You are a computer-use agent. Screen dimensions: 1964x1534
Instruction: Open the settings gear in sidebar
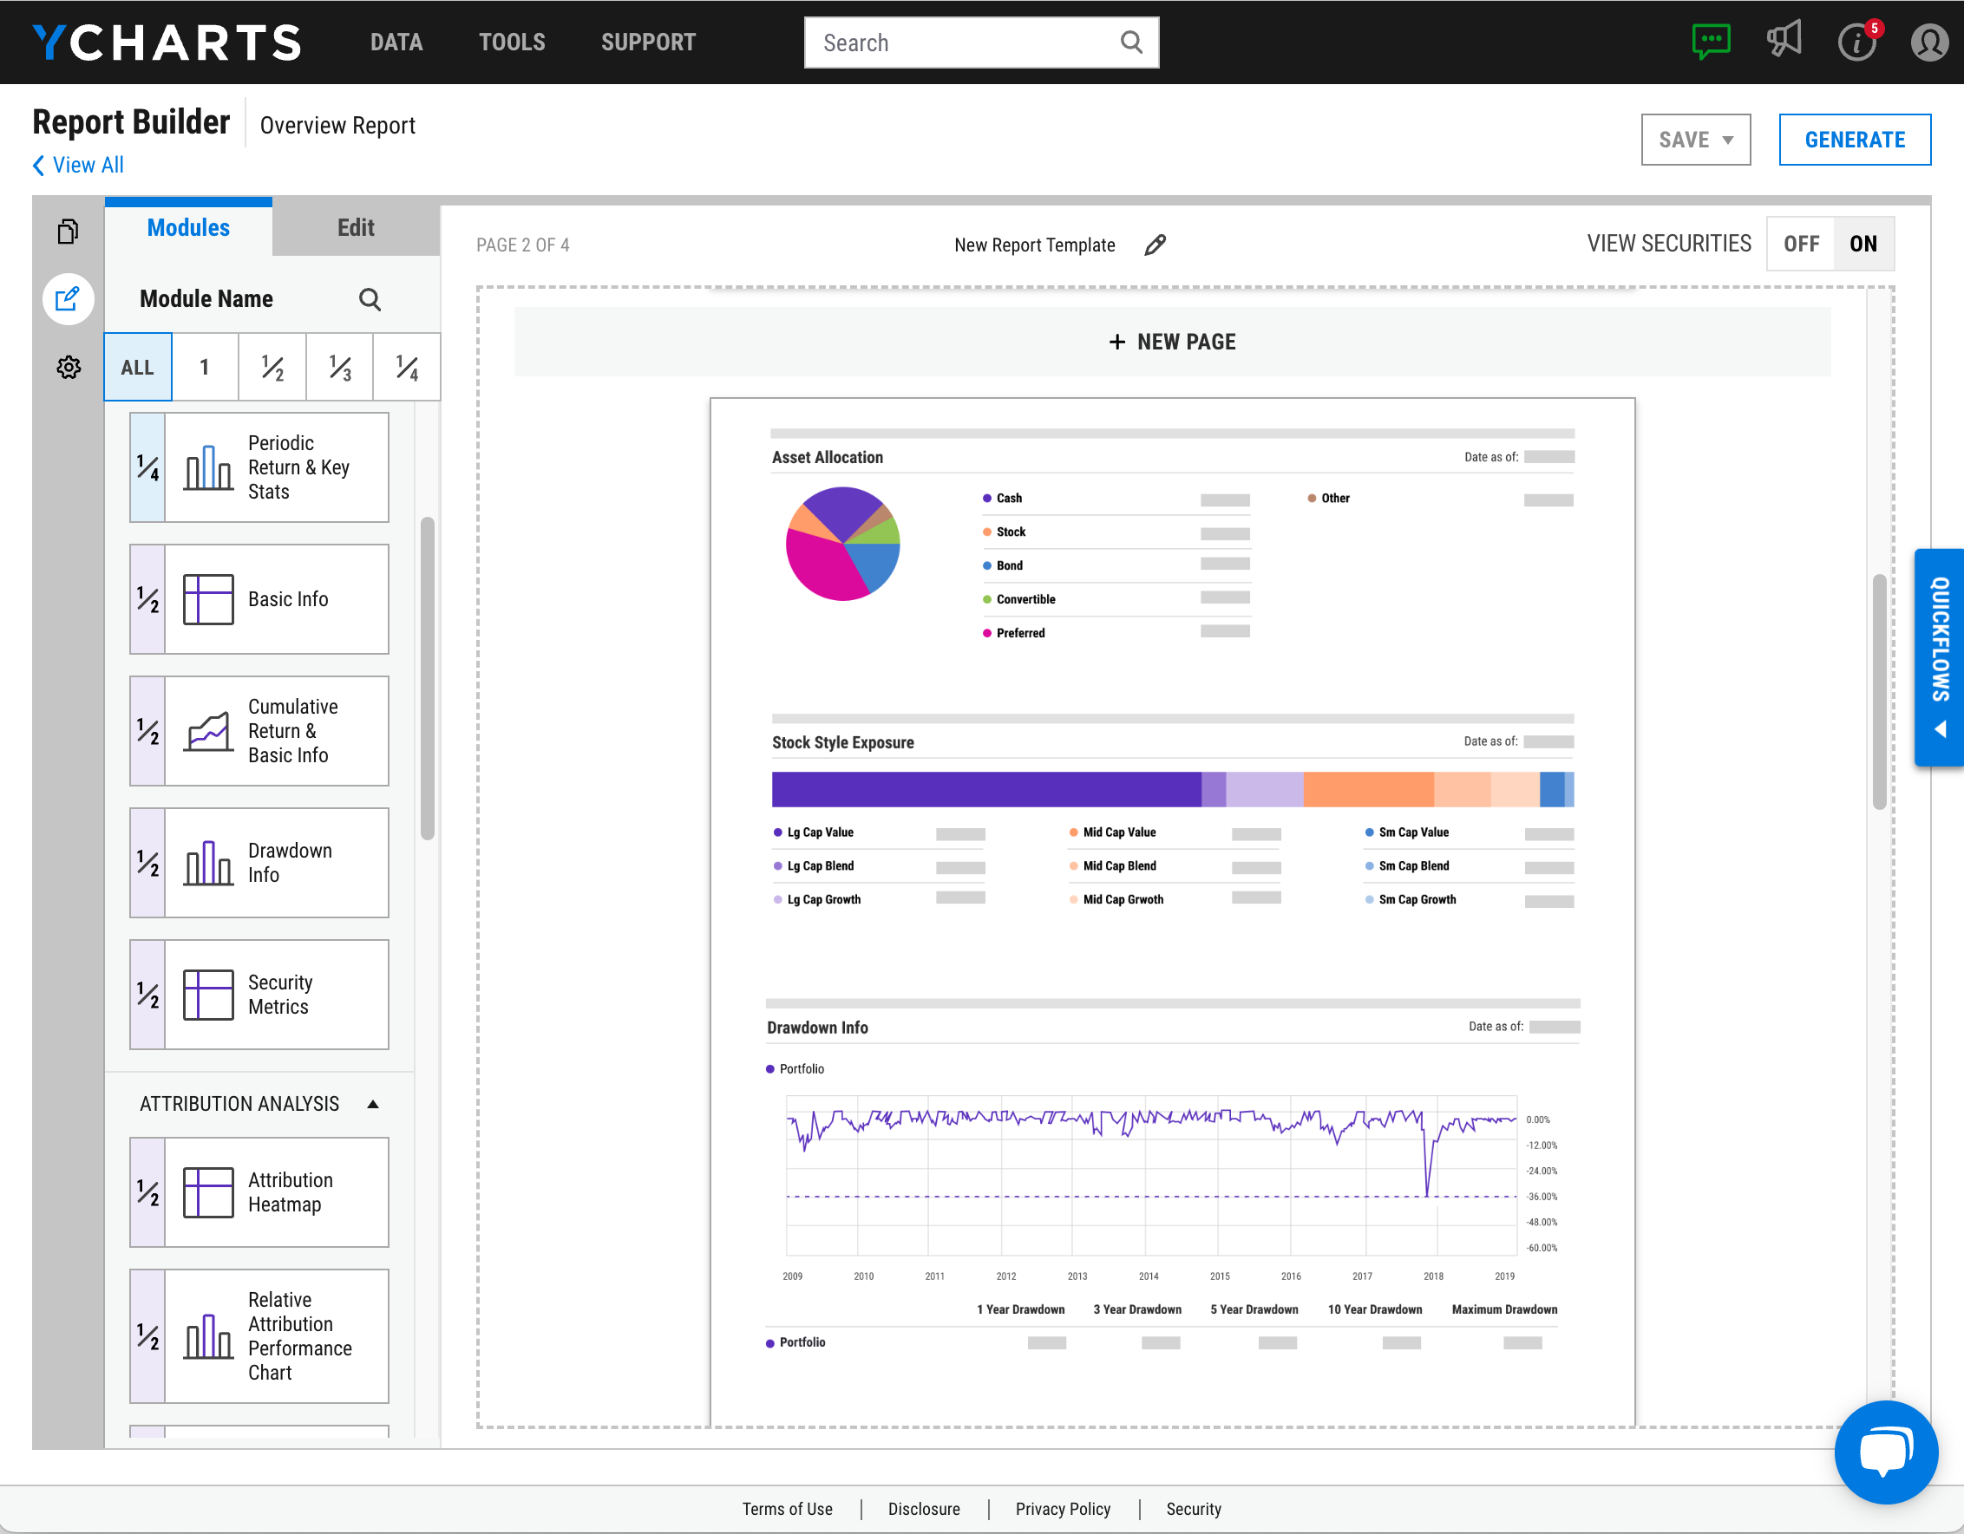(69, 367)
